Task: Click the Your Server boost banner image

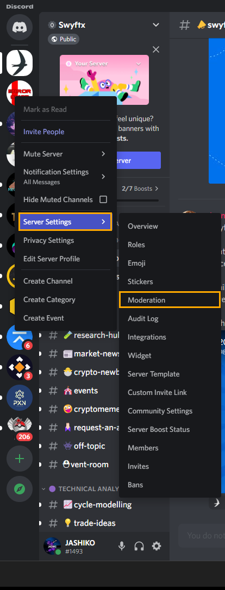Action: 104,80
